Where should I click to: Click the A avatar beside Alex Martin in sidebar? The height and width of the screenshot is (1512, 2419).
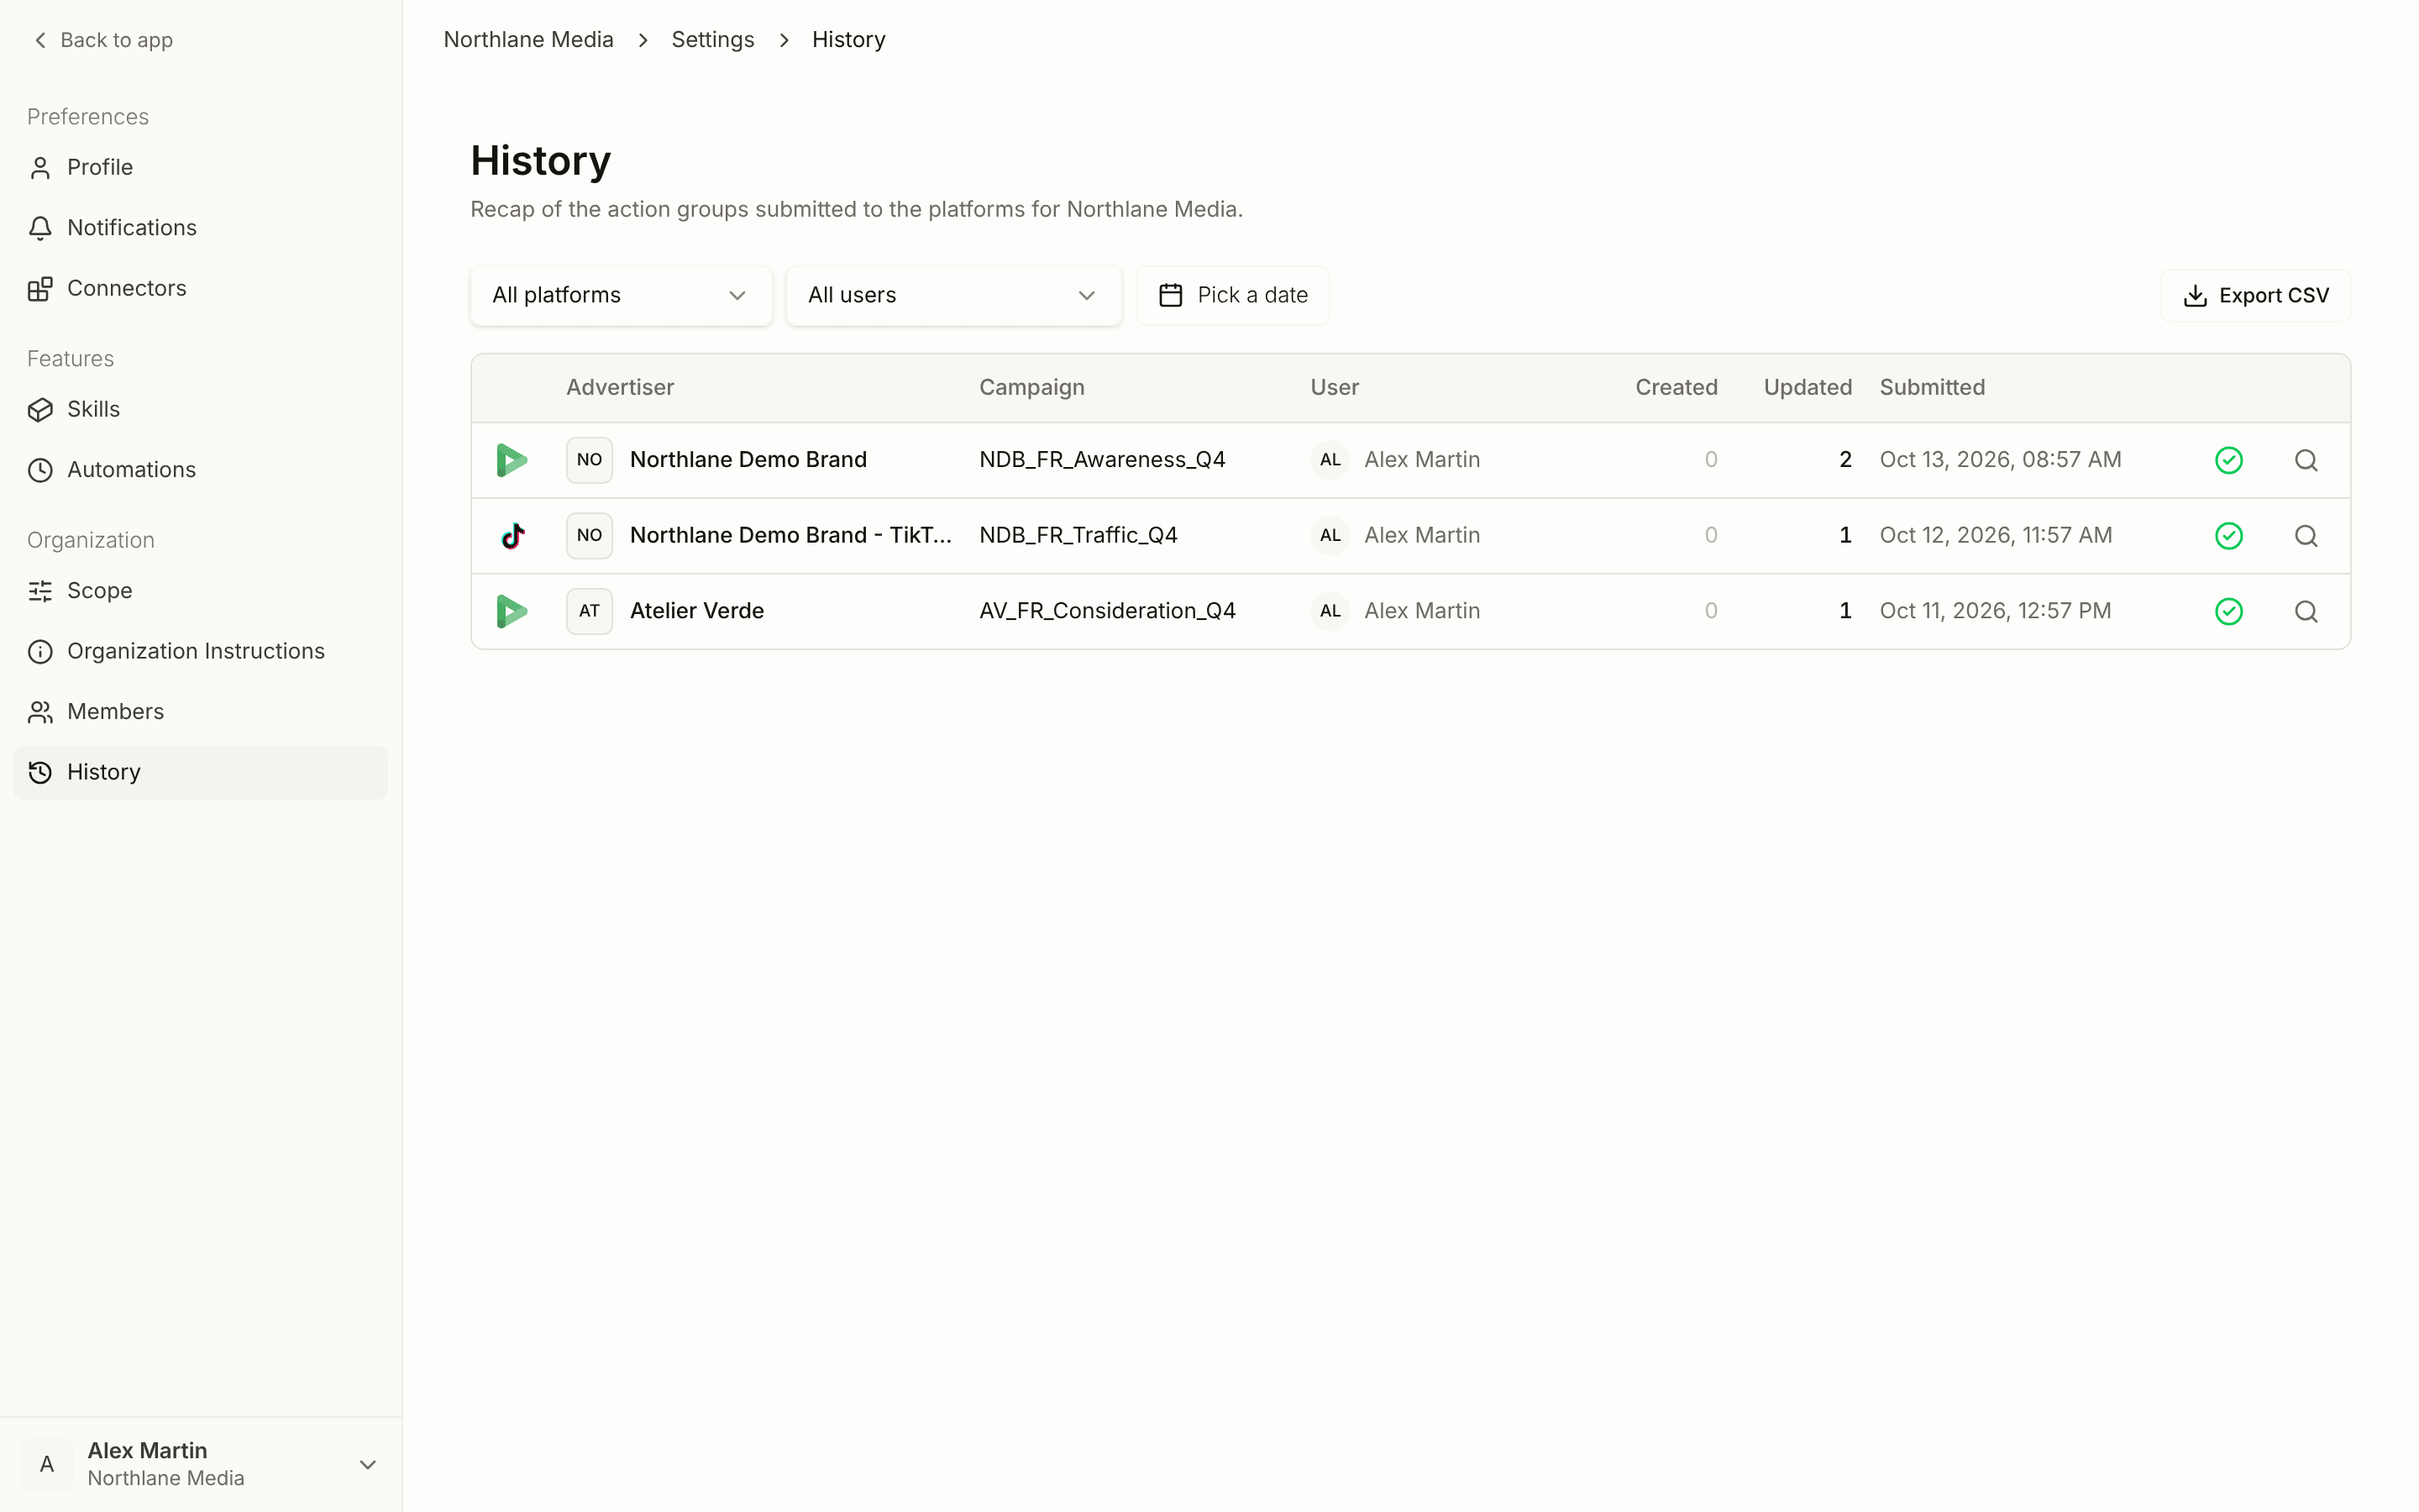[47, 1464]
